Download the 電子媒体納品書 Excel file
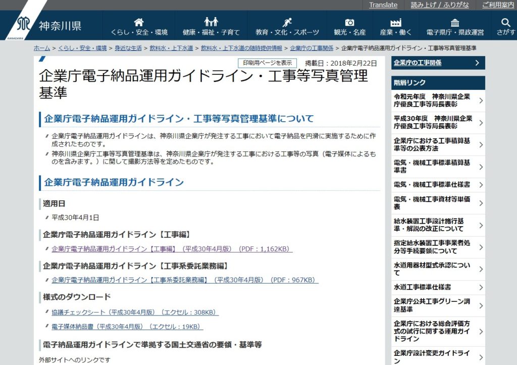The image size is (517, 365). point(127,327)
